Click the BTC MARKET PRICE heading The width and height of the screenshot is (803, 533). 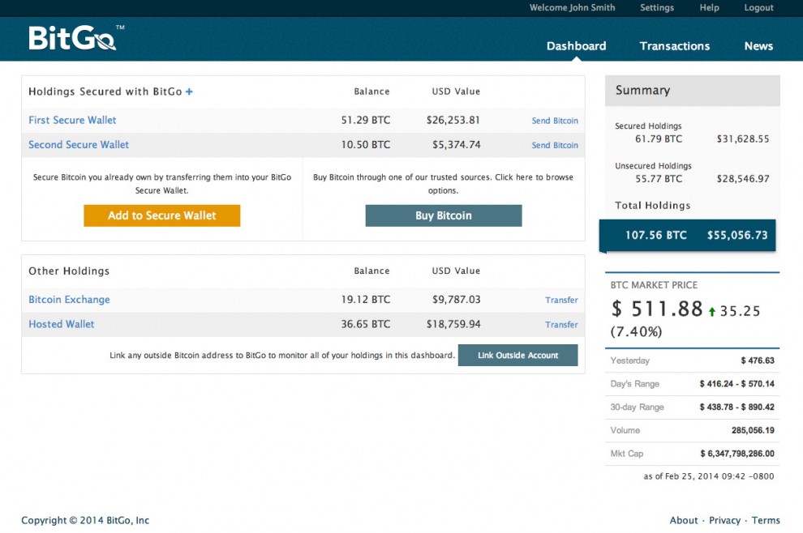[654, 285]
